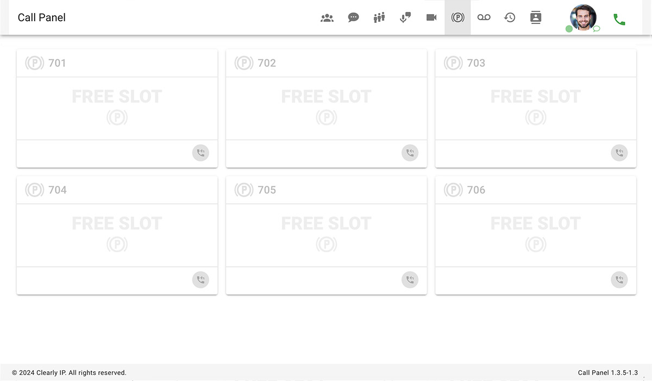
Task: Open the call history icon
Action: (510, 18)
